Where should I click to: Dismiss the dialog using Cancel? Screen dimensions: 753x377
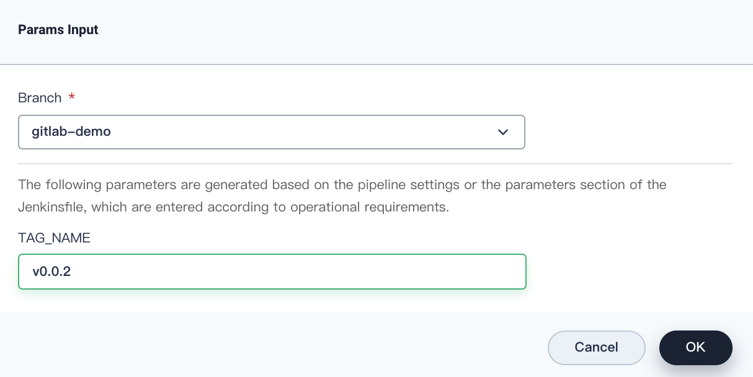point(596,348)
